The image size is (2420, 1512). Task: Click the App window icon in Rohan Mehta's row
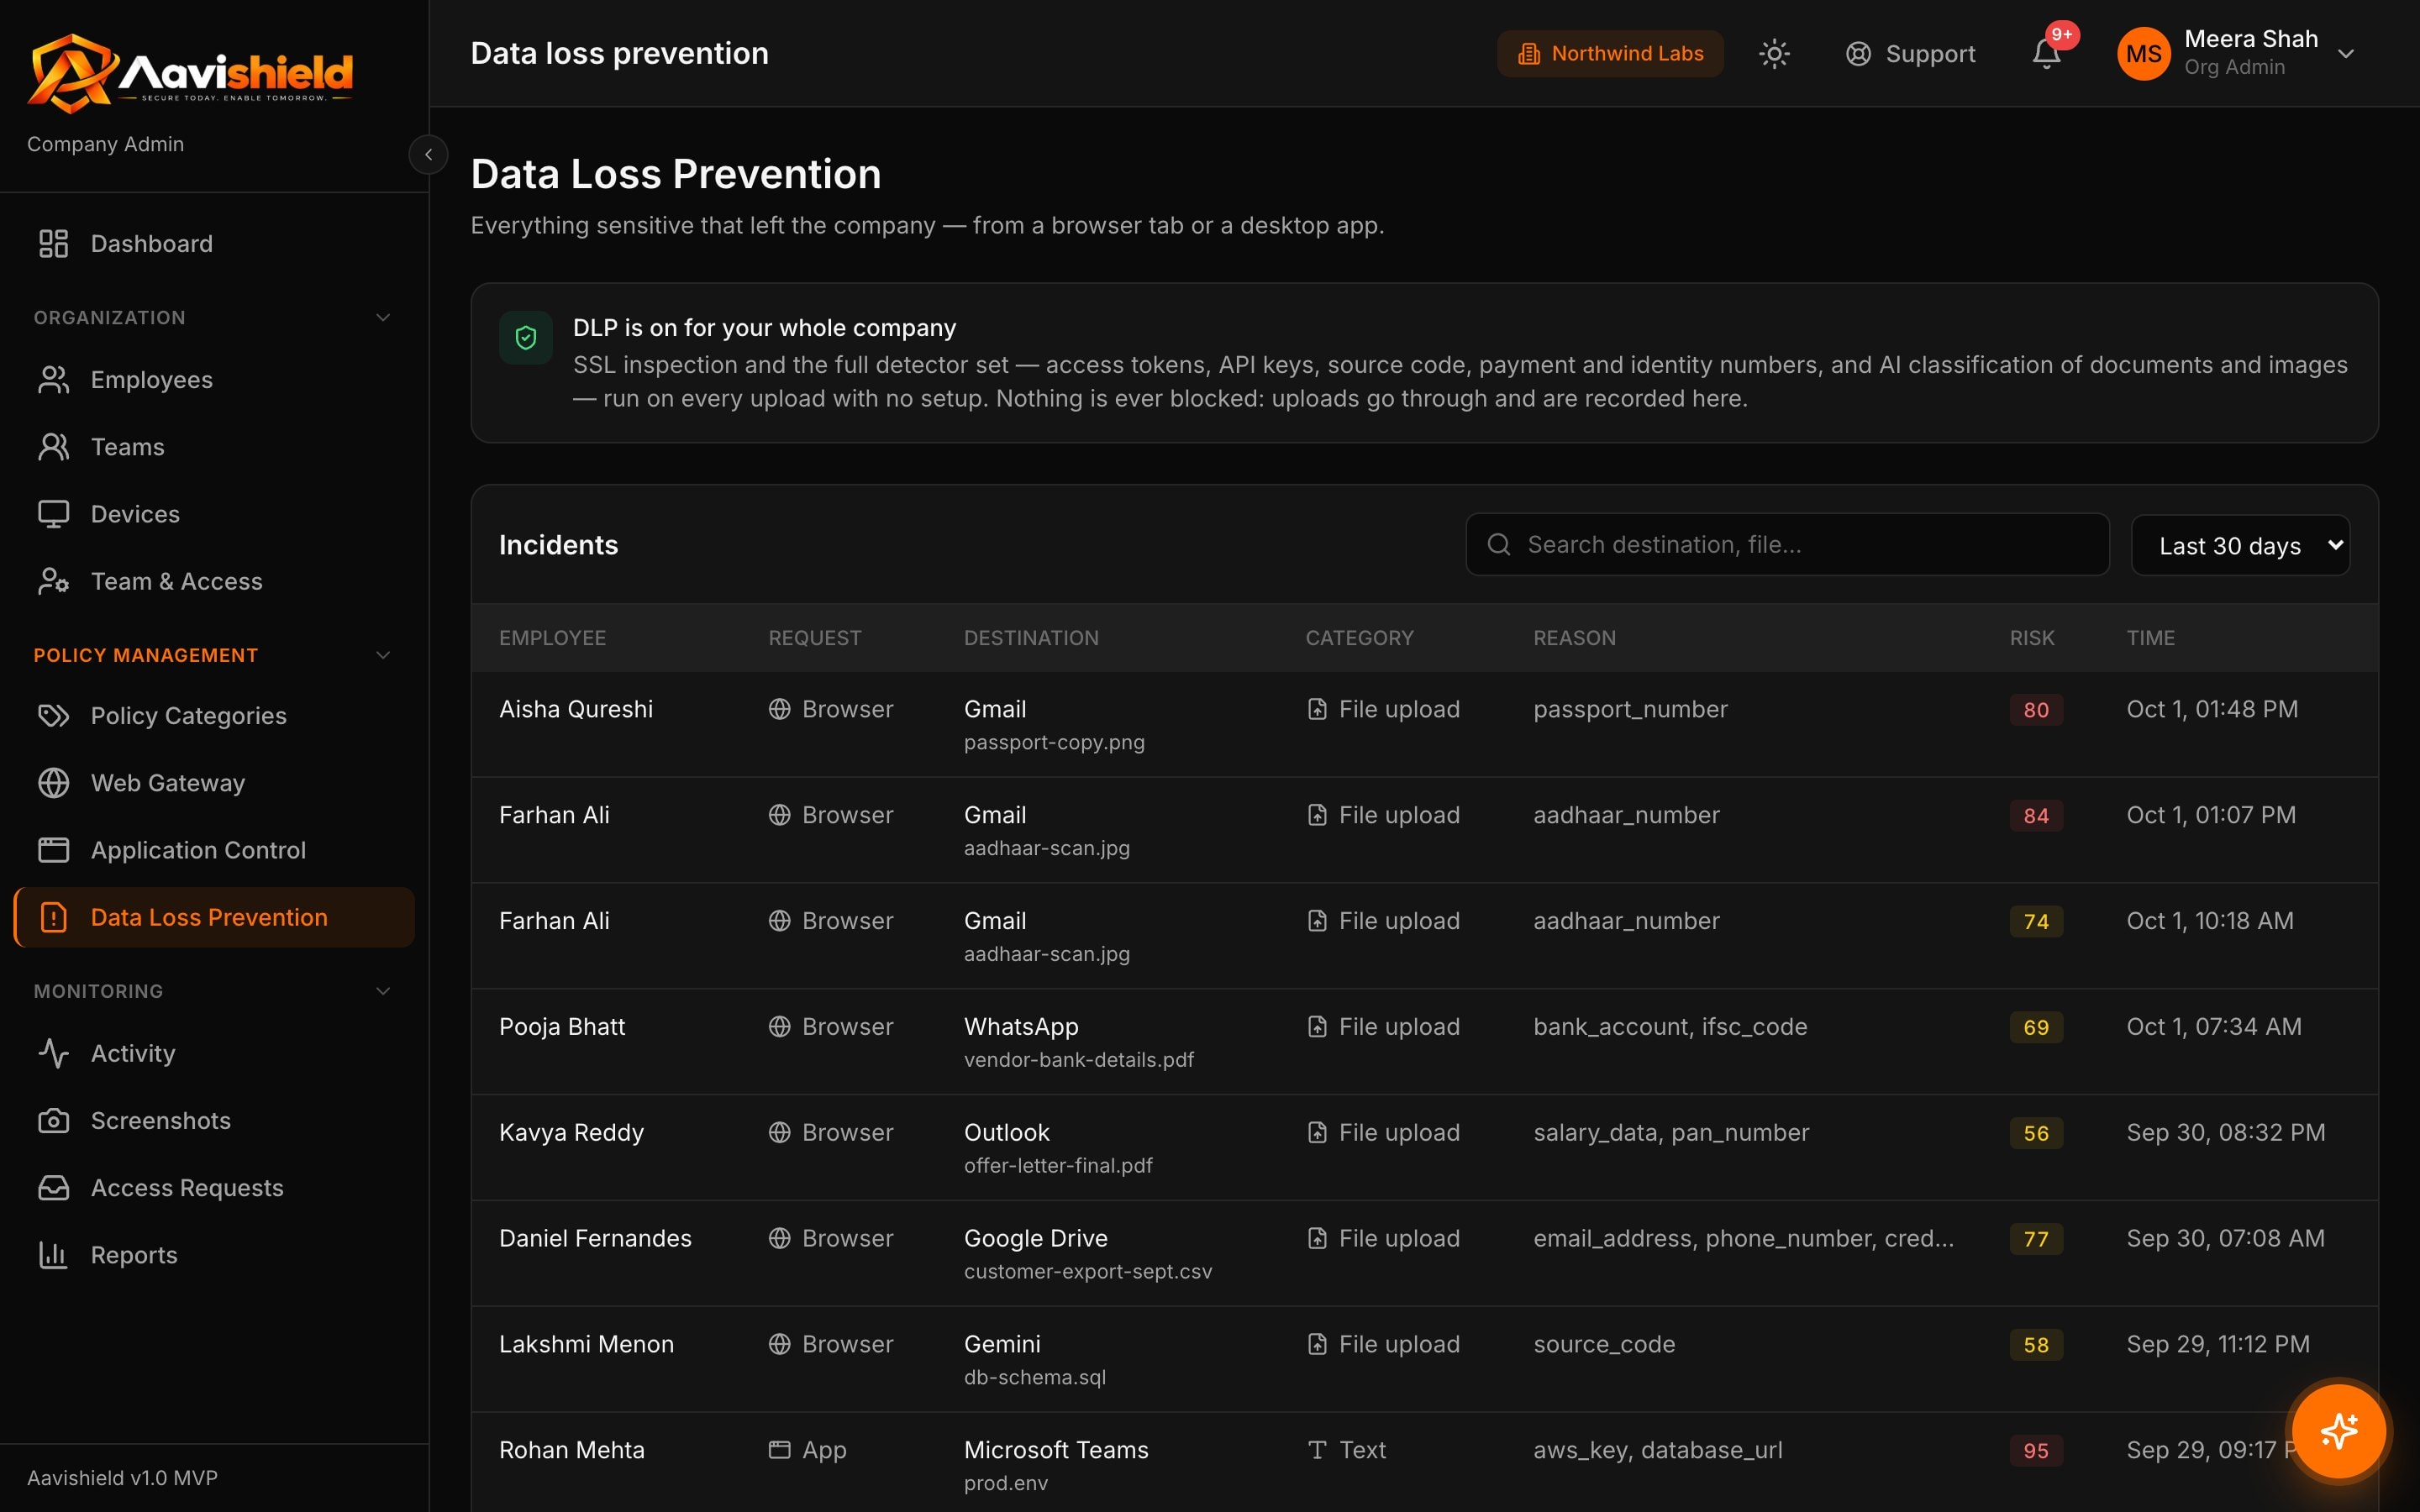point(779,1450)
